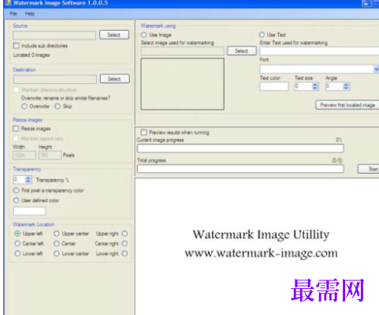Click Select button for watermark image
This screenshot has width=379, height=315.
(242, 51)
